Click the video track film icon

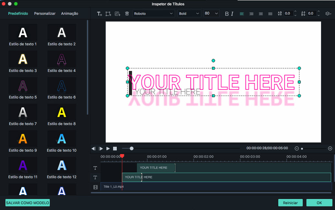pos(95,187)
